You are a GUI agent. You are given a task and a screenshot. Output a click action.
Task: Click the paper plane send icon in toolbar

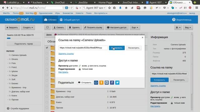pos(132,8)
